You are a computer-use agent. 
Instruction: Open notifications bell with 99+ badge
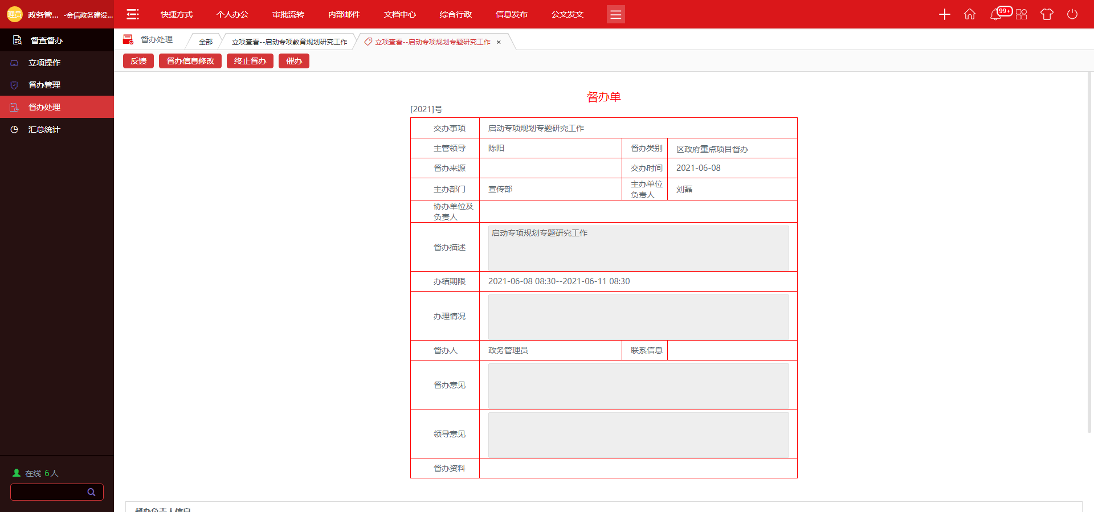[x=996, y=14]
